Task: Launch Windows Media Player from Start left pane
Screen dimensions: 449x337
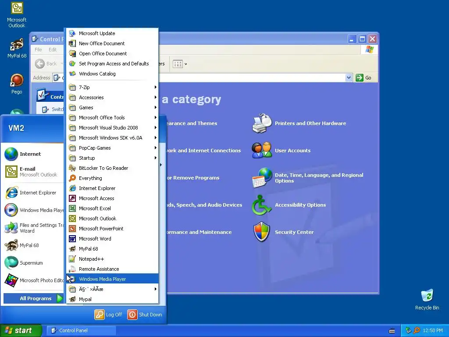Action: pyautogui.click(x=33, y=210)
